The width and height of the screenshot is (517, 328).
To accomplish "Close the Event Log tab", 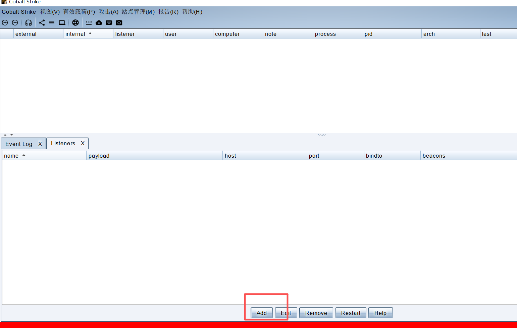I will (40, 144).
